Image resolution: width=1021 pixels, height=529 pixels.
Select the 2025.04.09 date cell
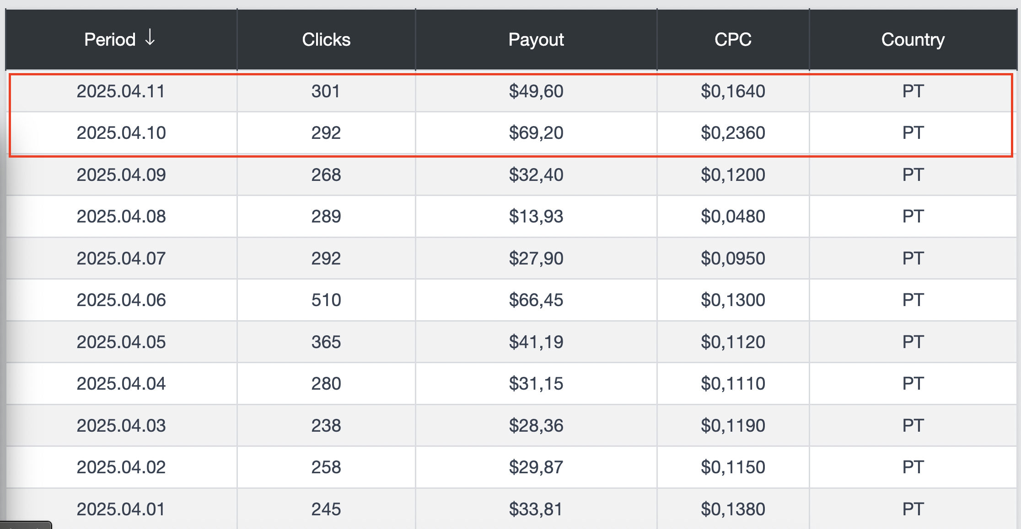[121, 175]
